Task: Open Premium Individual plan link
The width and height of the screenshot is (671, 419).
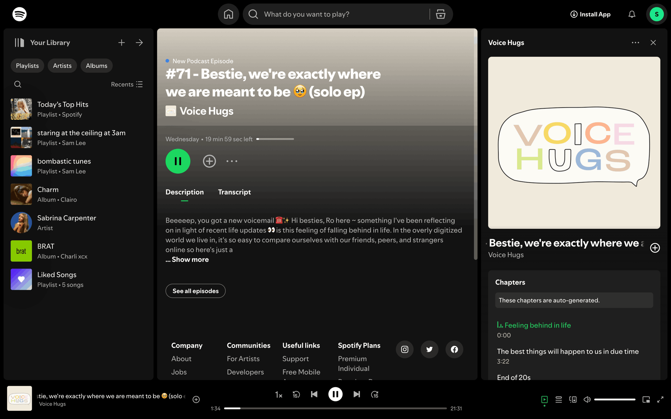Action: pos(354,363)
